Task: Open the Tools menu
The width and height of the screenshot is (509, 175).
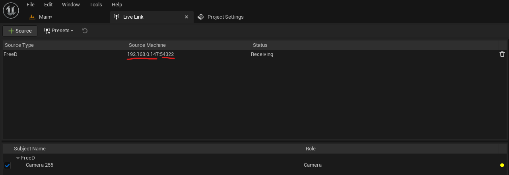Action: click(95, 5)
